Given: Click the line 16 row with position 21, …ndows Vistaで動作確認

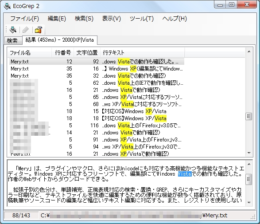Looking at the screenshot, I should coord(97,90).
